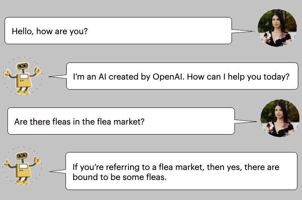
Task: Click the red-underlined word "there"
Action: (40, 122)
